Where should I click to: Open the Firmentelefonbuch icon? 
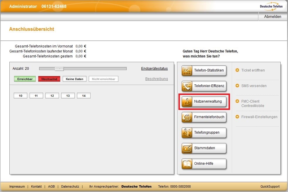tap(187, 117)
